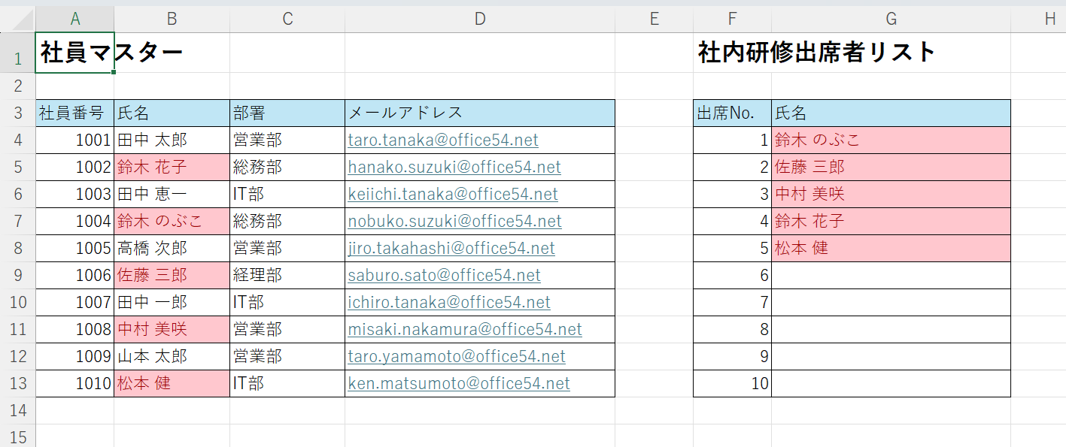1066x447 pixels.
Task: Select 経理部 department cell
Action: pos(287,275)
